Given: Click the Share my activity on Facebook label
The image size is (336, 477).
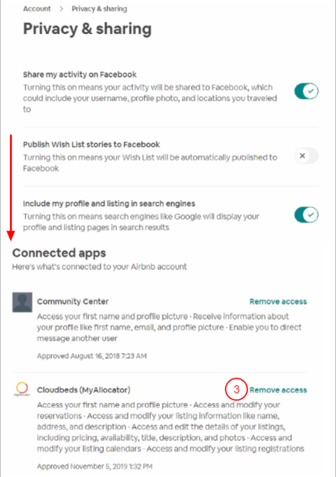Looking at the screenshot, I should pos(80,75).
